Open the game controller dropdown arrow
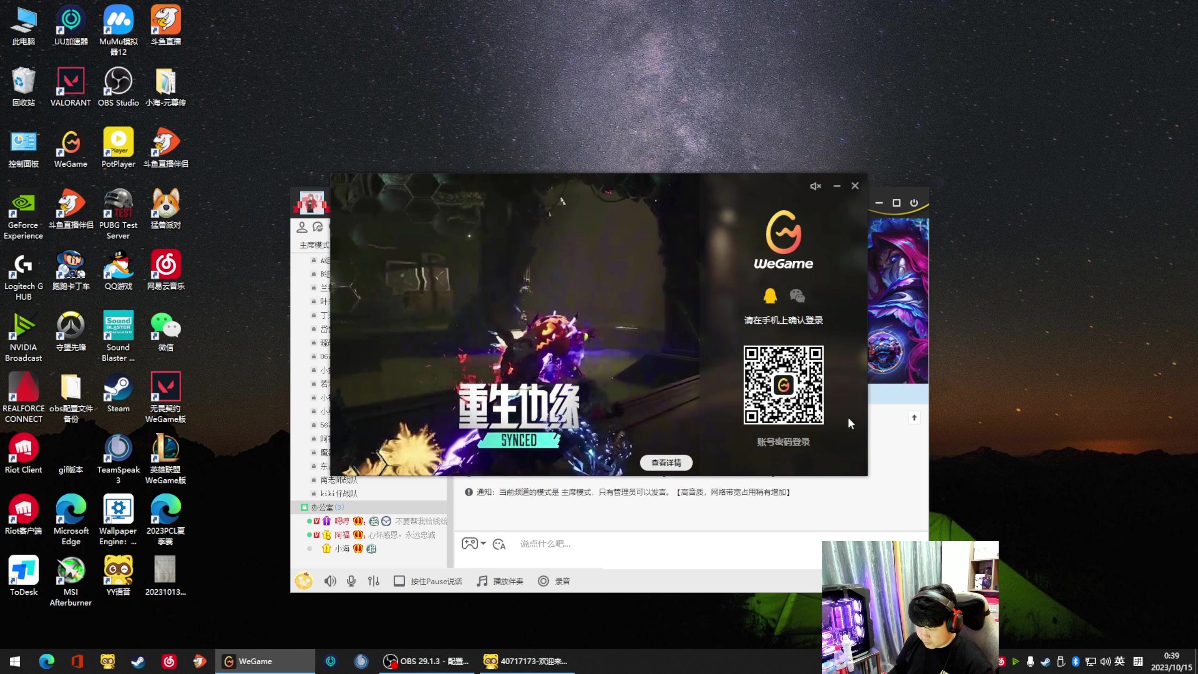Viewport: 1198px width, 674px height. (483, 543)
